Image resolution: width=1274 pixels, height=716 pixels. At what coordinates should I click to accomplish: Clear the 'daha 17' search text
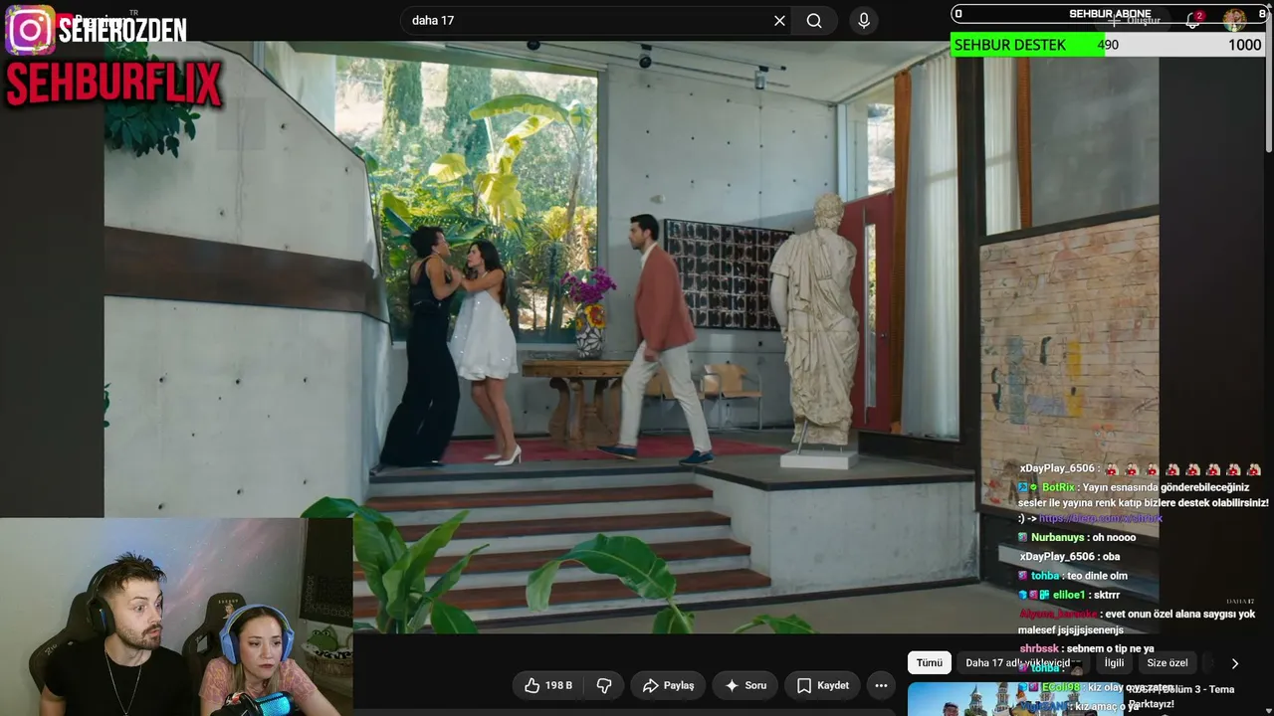click(x=779, y=20)
